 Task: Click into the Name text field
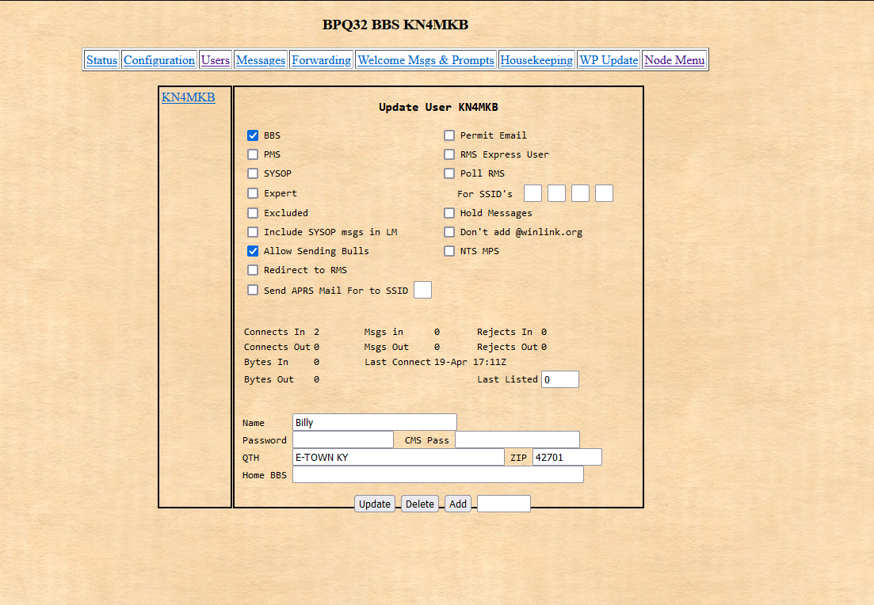tap(374, 422)
